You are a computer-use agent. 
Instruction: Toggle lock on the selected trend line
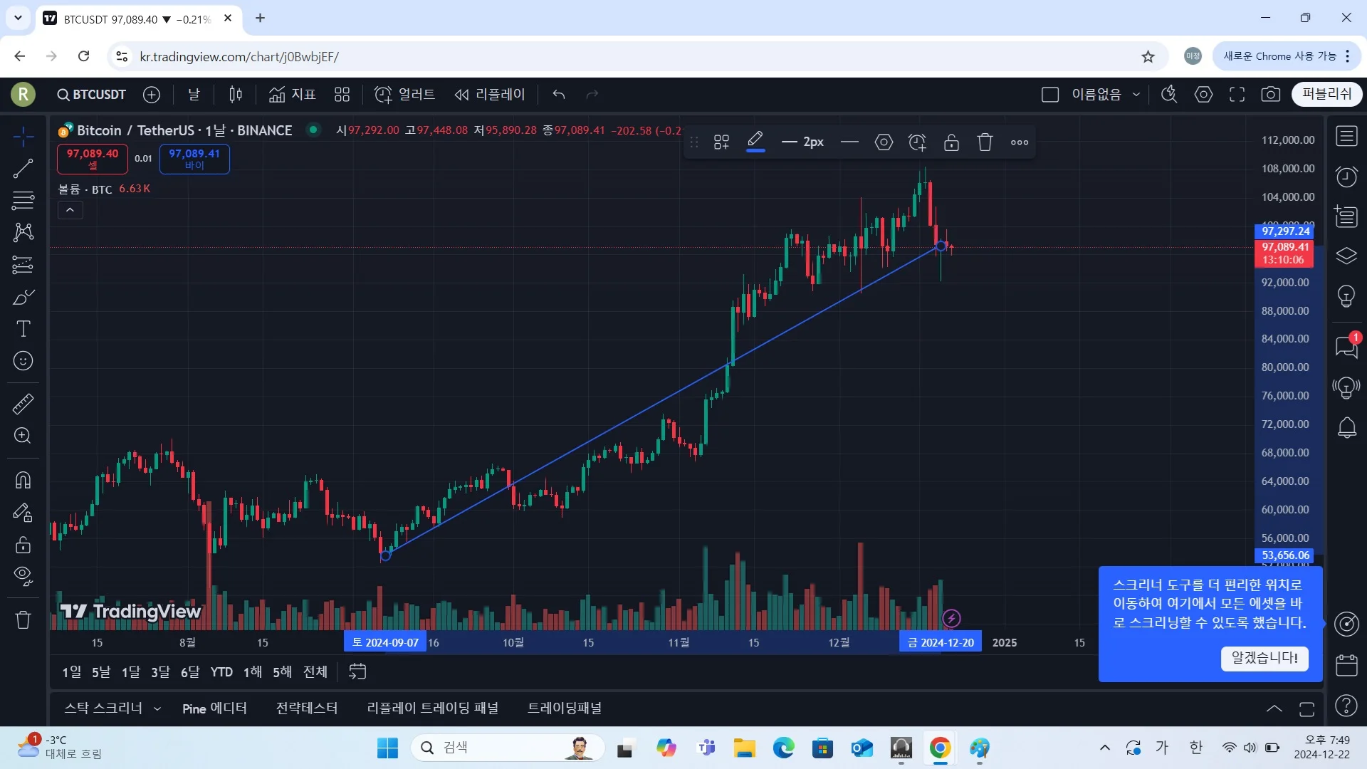(x=951, y=142)
